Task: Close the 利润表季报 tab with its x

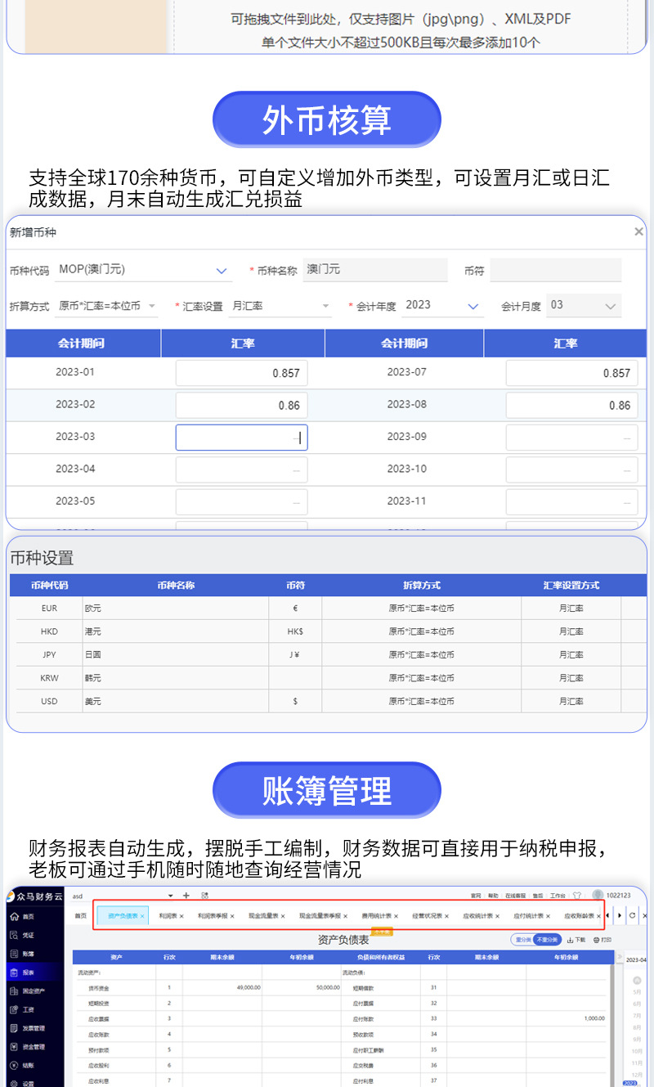Action: (x=232, y=916)
